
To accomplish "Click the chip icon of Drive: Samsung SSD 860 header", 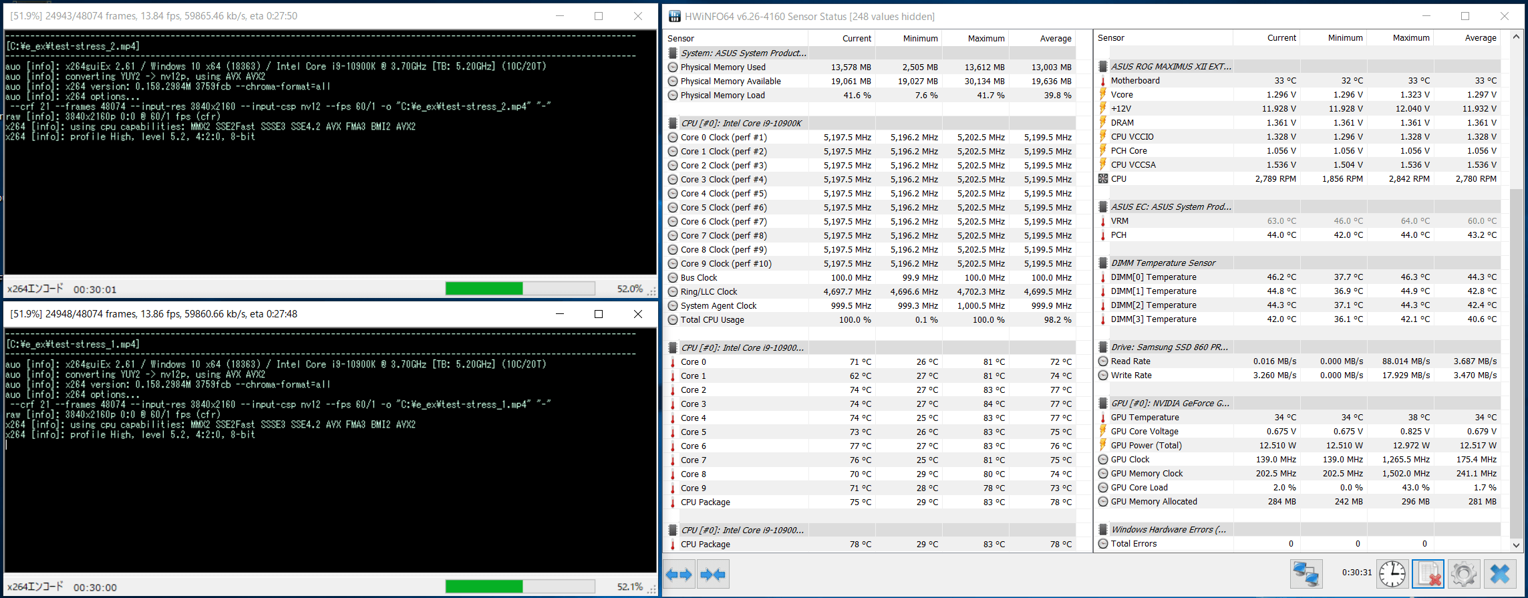I will pos(1103,347).
